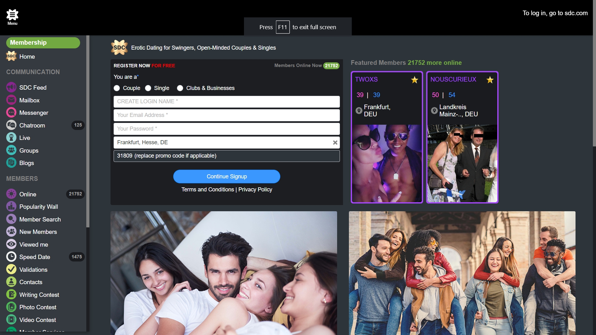Click the sidebar menu scrollbar
596x335 pixels.
88,132
